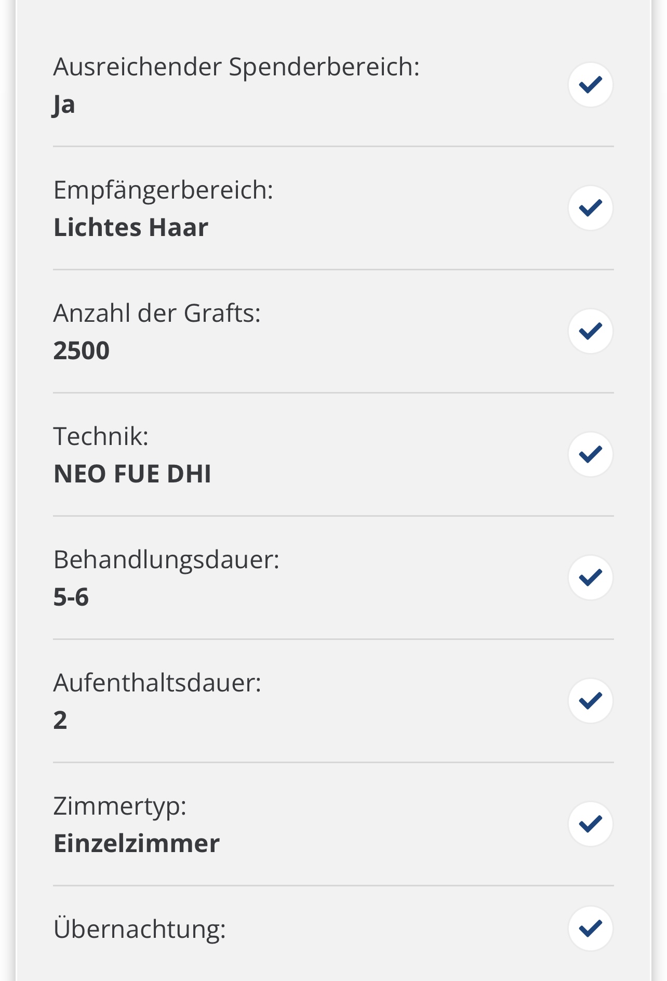Image resolution: width=667 pixels, height=981 pixels.
Task: Click the 'Aufenthaltsdauer:' label
Action: pos(157,683)
